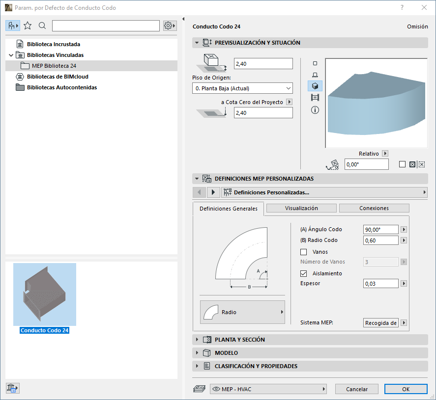Image resolution: width=436 pixels, height=400 pixels.
Task: Click the Cancelar button
Action: 357,389
